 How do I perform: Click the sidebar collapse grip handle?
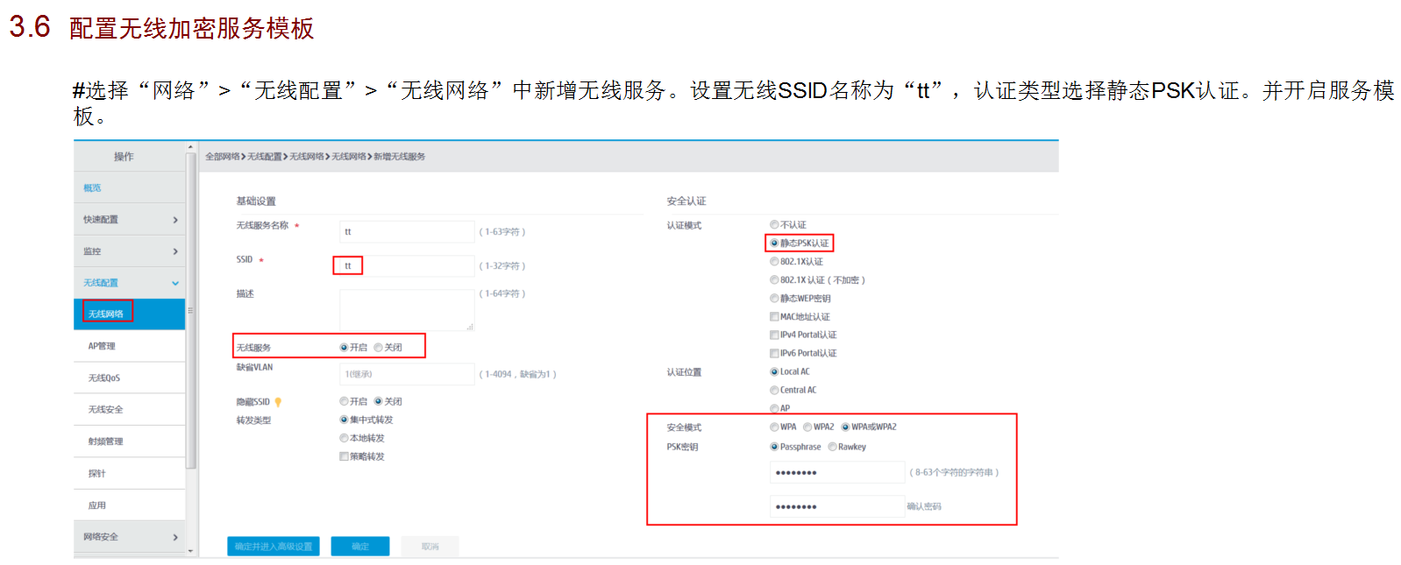tap(190, 310)
